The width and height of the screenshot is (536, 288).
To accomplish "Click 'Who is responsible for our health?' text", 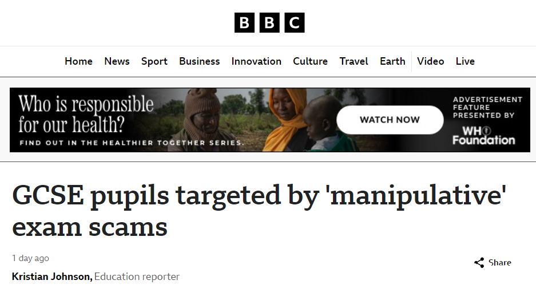I will coord(86,115).
